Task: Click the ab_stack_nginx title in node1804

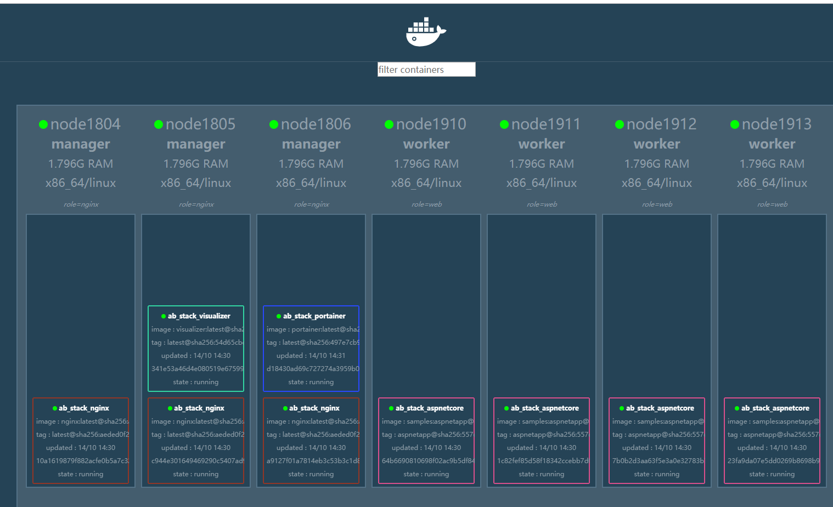Action: tap(84, 408)
